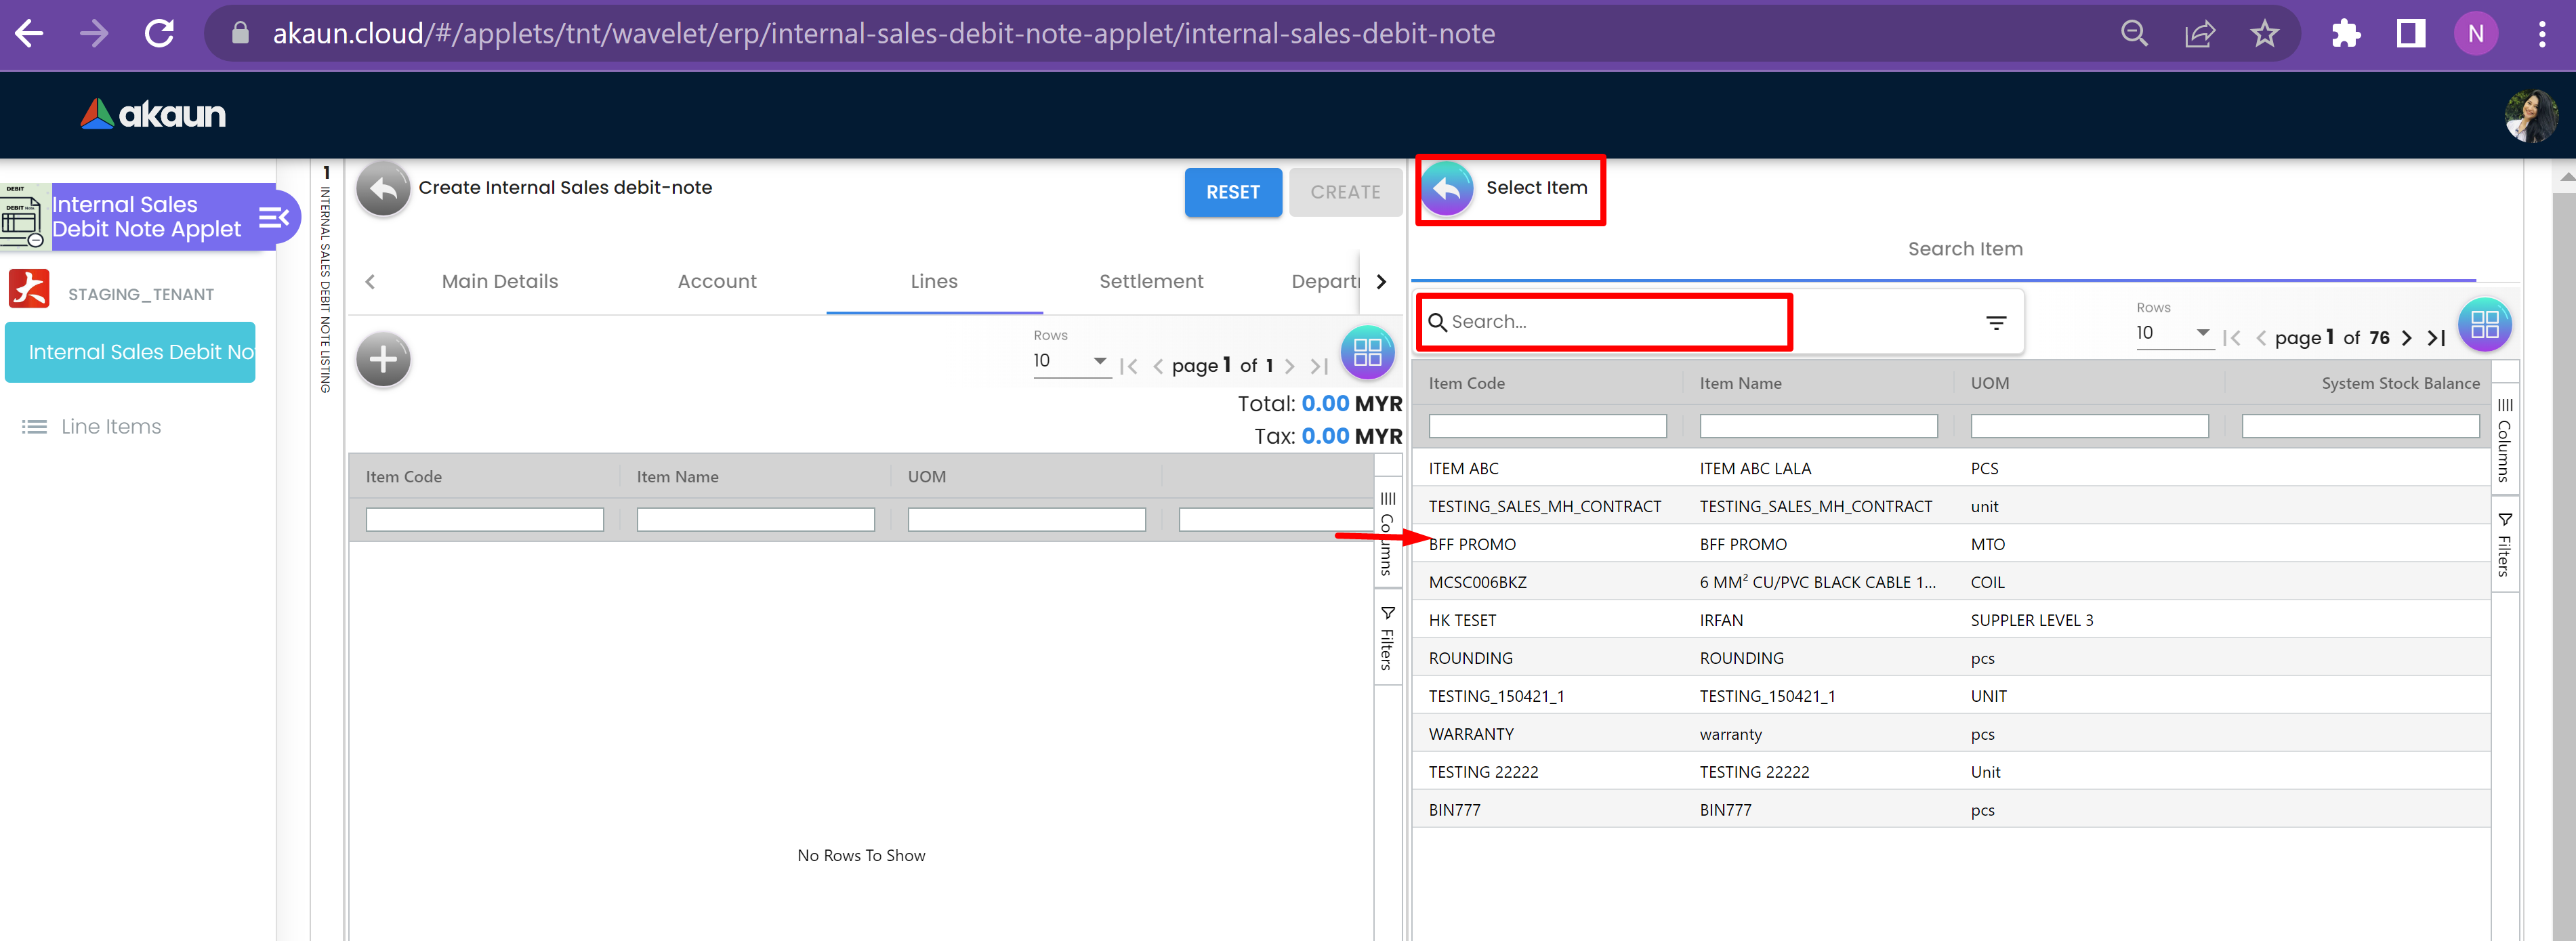Open grid view icon in Lines panel
The height and width of the screenshot is (941, 2576).
point(1367,352)
